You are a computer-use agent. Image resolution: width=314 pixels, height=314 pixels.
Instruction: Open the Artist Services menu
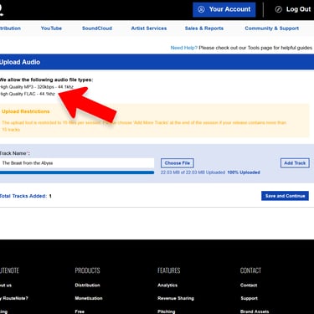pyautogui.click(x=149, y=28)
